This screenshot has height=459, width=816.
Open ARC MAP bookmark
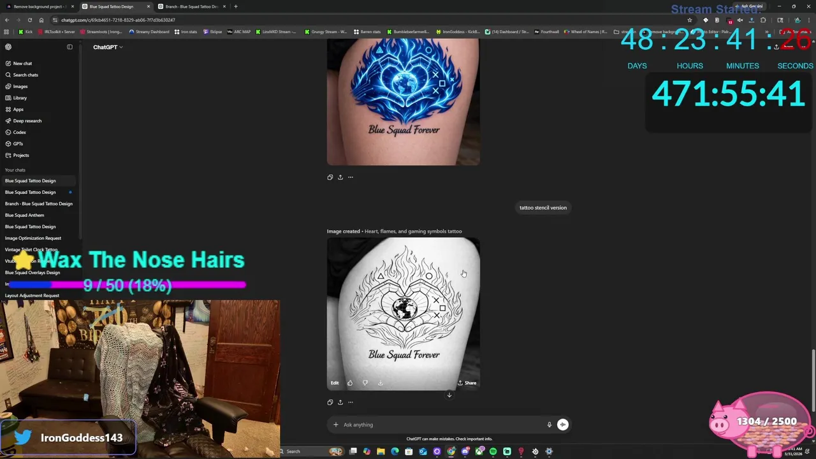239,32
